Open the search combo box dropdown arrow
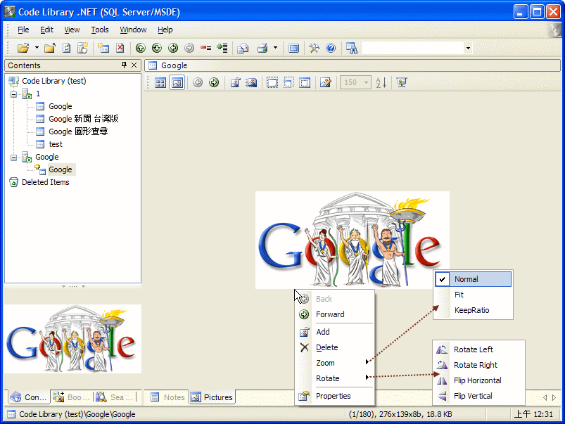The height and width of the screenshot is (424, 565). pos(468,48)
